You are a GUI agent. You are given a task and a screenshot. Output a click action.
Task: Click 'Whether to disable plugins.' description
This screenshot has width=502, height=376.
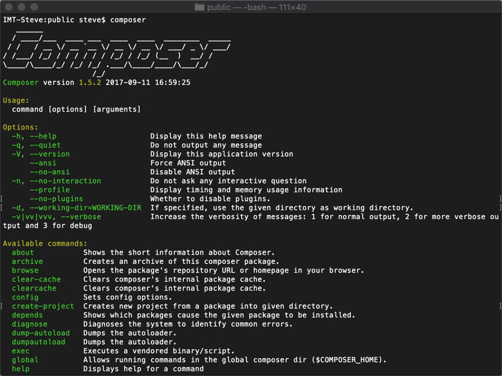pos(211,199)
